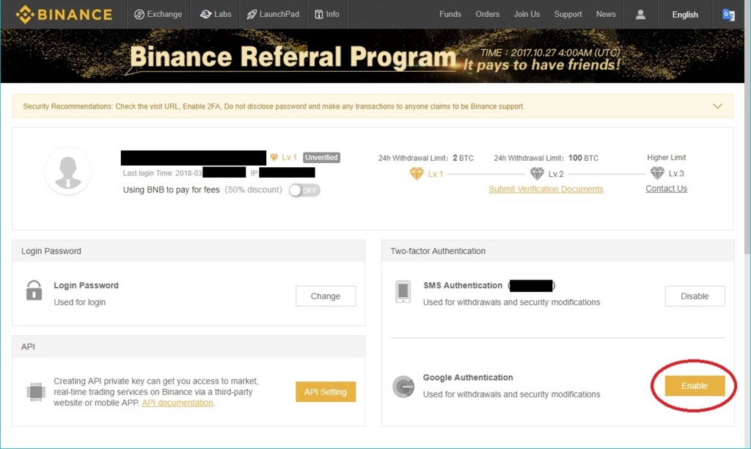The height and width of the screenshot is (449, 751).
Task: Click the profile avatar picture
Action: point(67,172)
